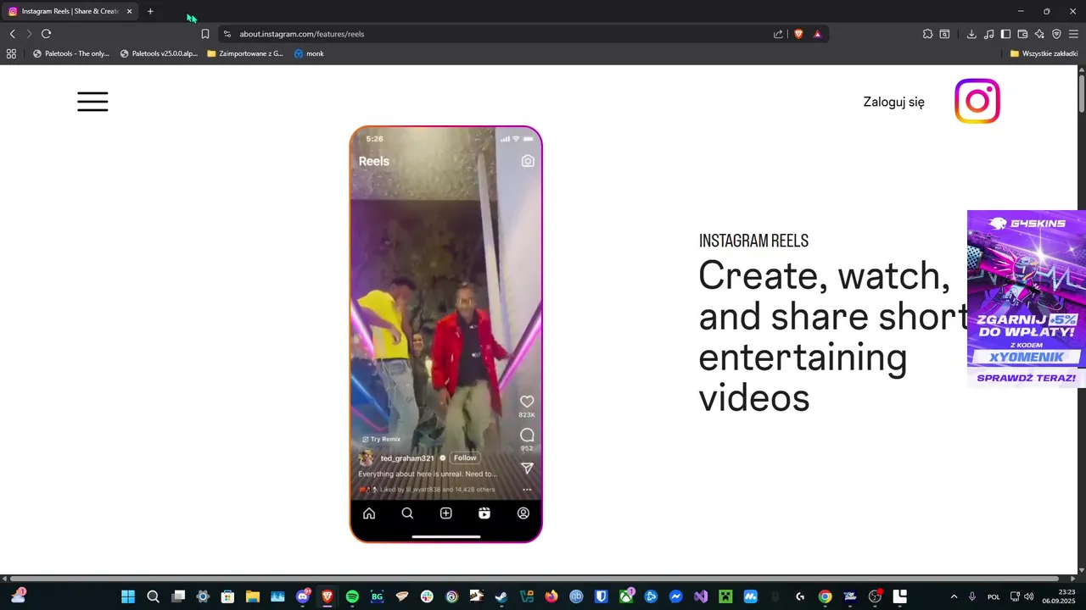The width and height of the screenshot is (1086, 610).
Task: Open the Windows Start menu
Action: pos(128,596)
